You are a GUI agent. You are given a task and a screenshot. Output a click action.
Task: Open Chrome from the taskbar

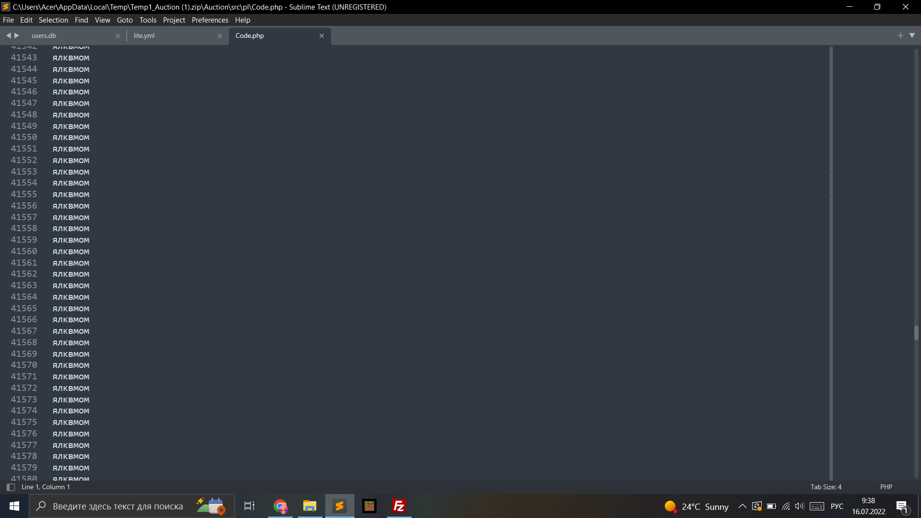280,506
